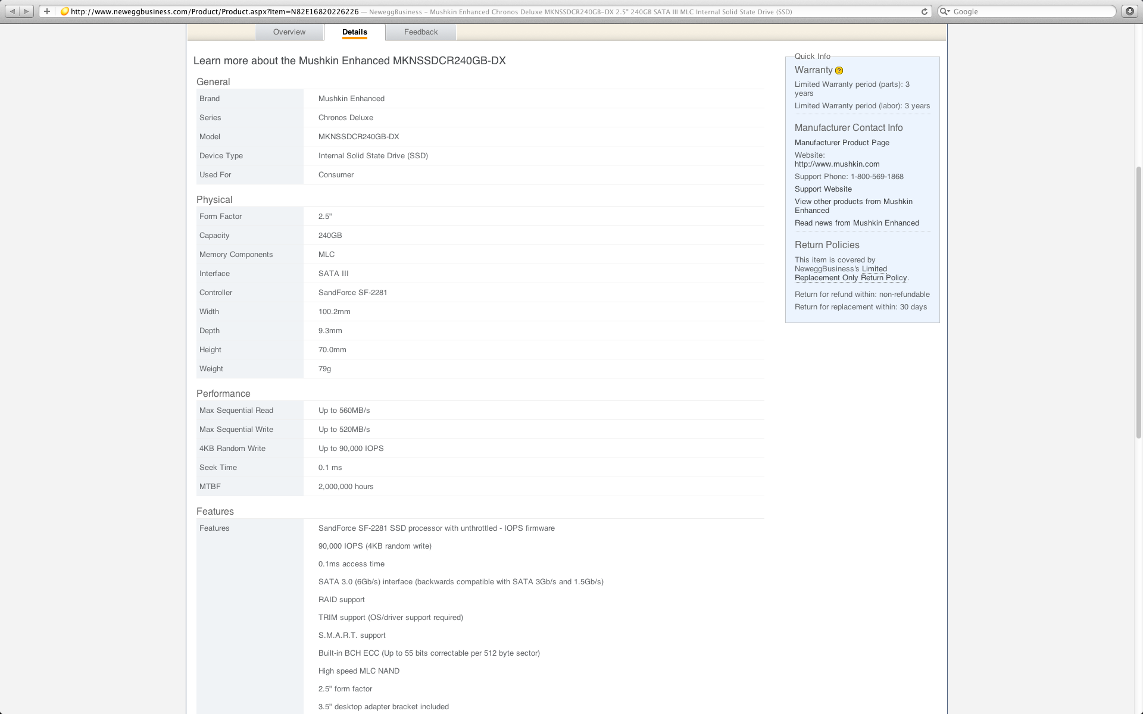Screen dimensions: 1143x714
Task: Click 'Up to 520MB/s' sequential write value
Action: (344, 430)
